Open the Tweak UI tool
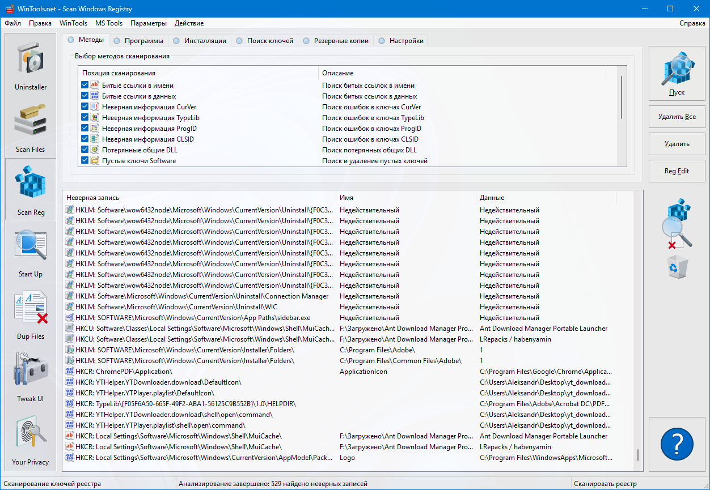The height and width of the screenshot is (490, 710). 31,376
